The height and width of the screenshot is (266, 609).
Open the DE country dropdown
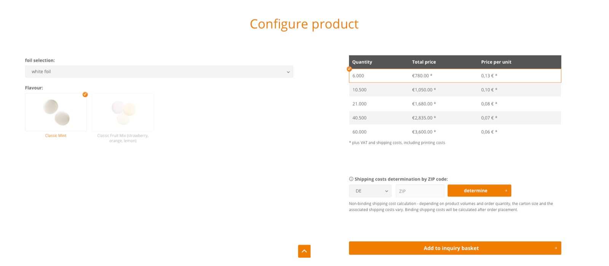pos(370,191)
